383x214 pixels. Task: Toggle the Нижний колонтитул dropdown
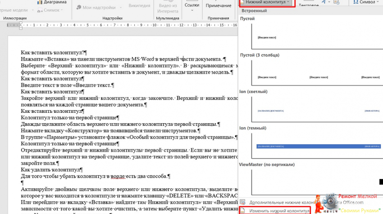[x=267, y=3]
